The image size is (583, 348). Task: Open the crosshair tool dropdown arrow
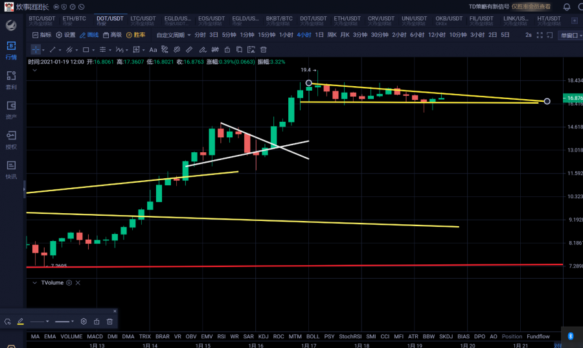43,50
